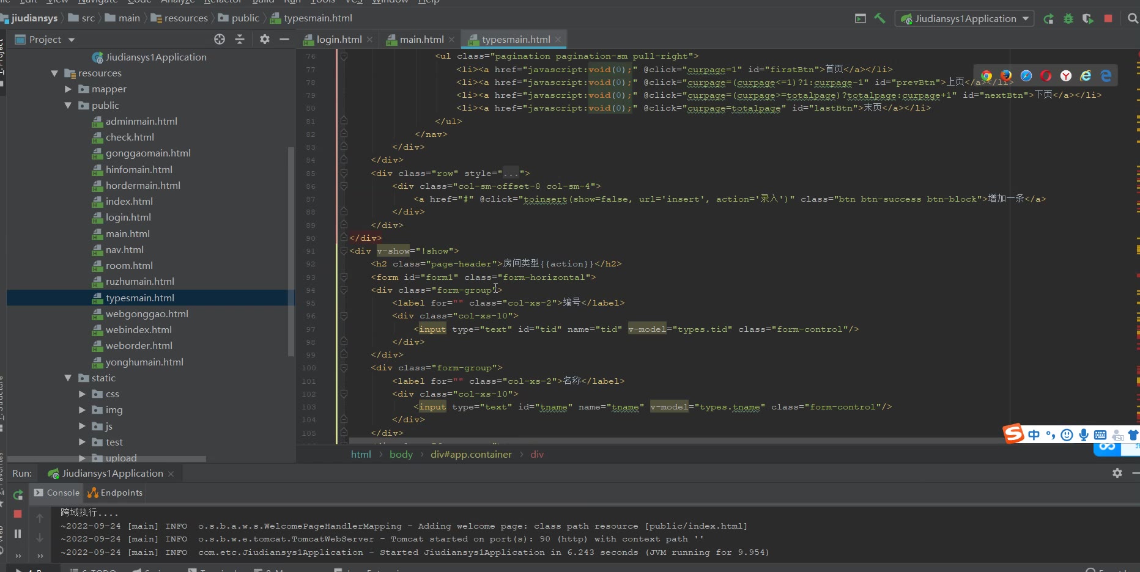Rerun Jiudiansys1Application in Run panel
The image size is (1140, 572).
coord(18,494)
